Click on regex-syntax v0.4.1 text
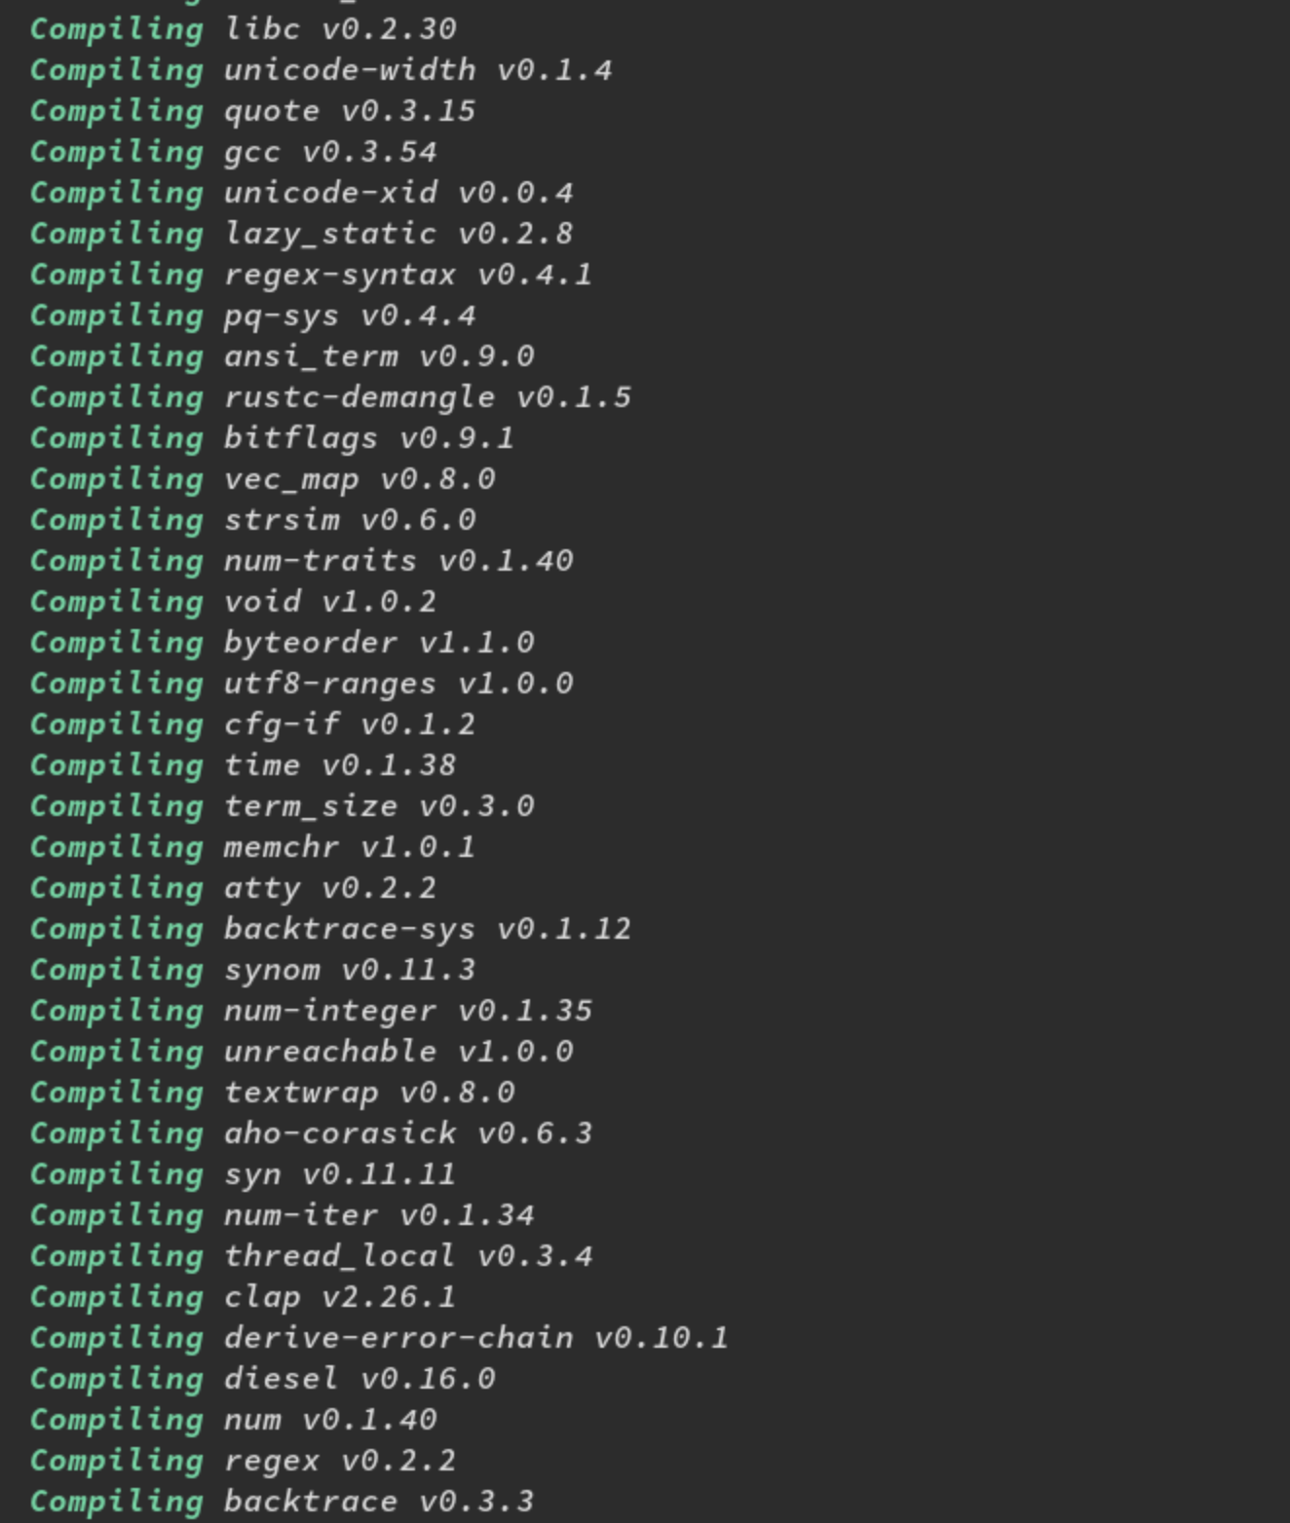This screenshot has width=1290, height=1523. tap(408, 274)
